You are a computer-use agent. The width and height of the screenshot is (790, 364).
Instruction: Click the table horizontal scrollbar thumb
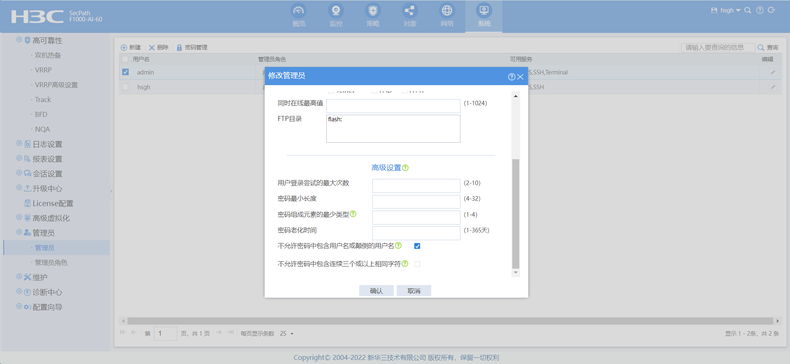click(x=450, y=321)
